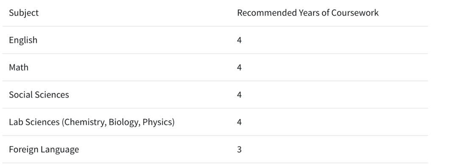Click the years value for Math
Screen dimensions: 458x165
(239, 67)
